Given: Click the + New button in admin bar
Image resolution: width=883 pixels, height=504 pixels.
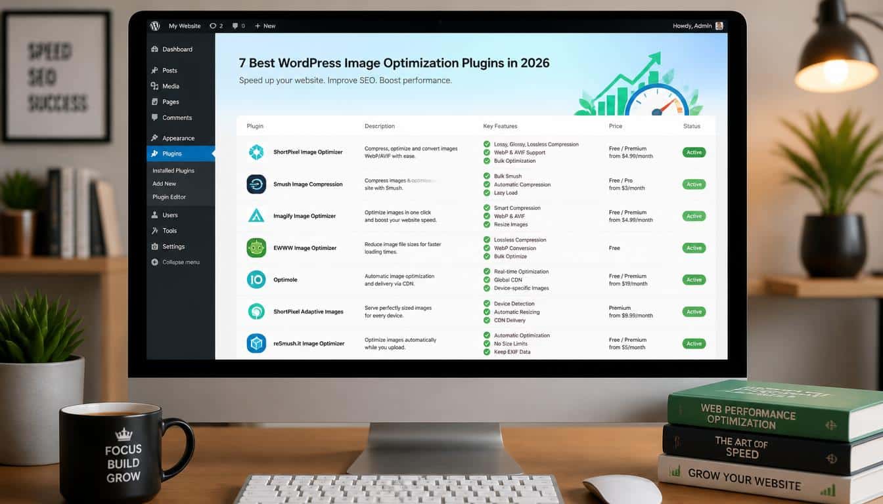Looking at the screenshot, I should 265,26.
